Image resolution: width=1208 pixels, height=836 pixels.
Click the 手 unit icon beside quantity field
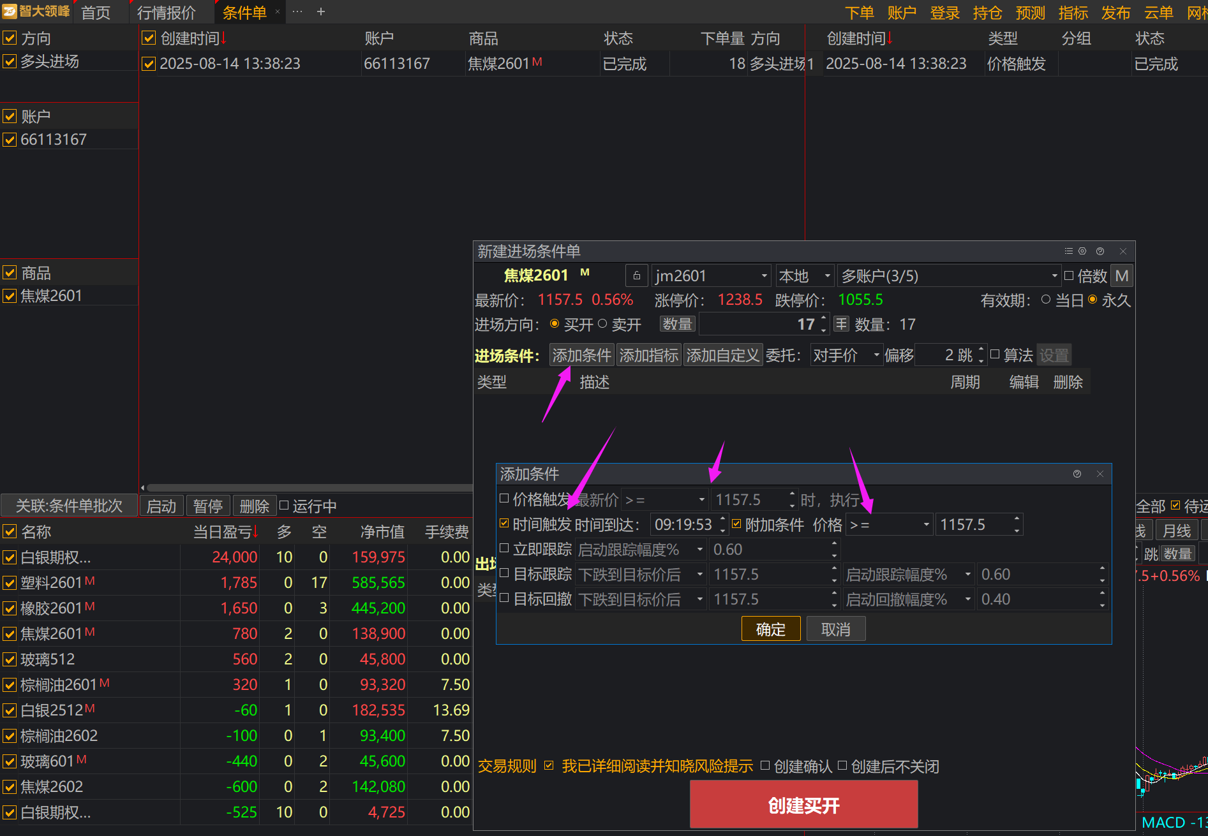tap(842, 324)
